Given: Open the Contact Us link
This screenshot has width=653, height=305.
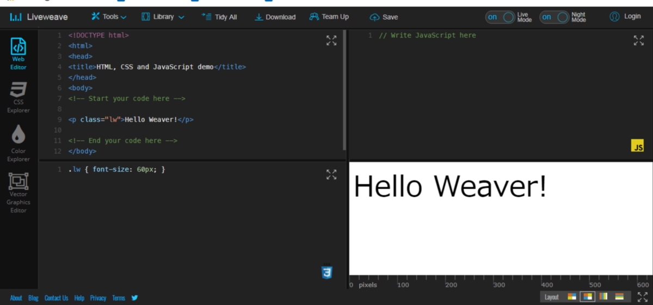Looking at the screenshot, I should (57, 298).
